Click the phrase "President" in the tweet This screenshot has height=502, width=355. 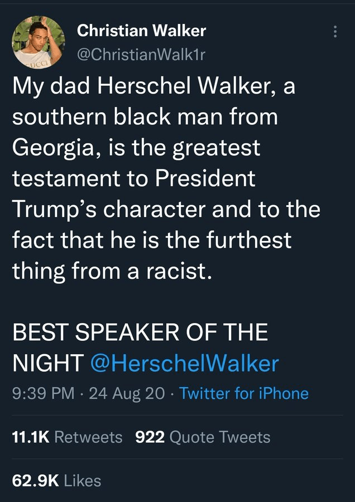[x=205, y=179]
